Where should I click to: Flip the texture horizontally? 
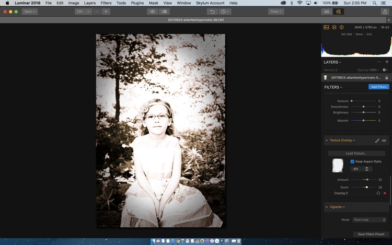tap(355, 169)
